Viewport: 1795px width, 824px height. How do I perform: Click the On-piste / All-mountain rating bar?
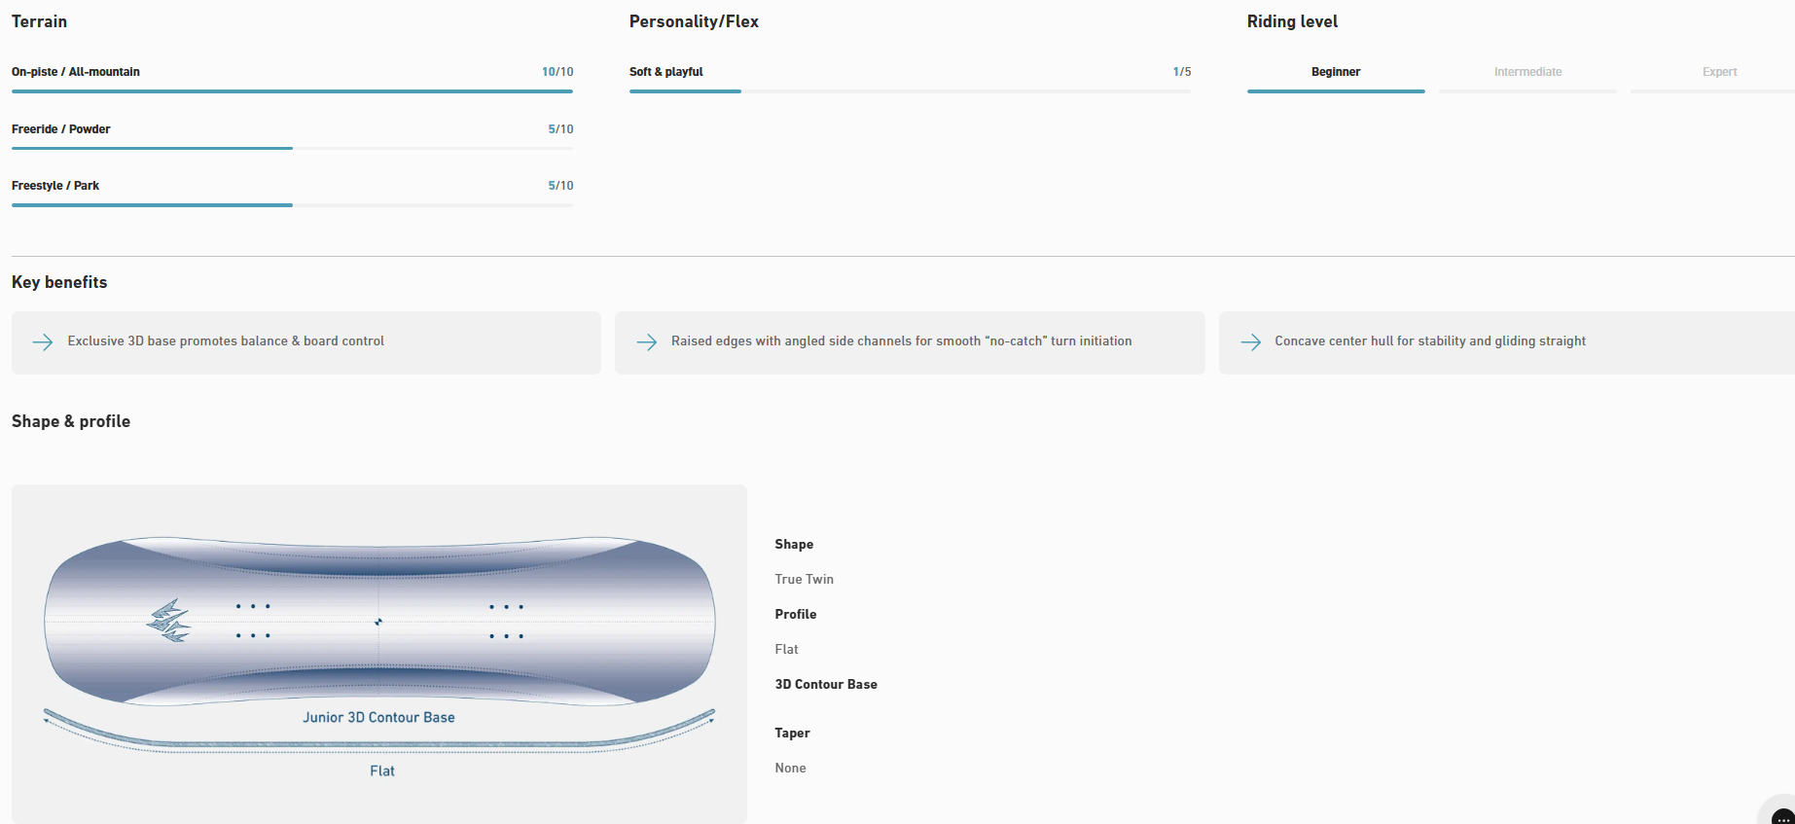pos(292,91)
